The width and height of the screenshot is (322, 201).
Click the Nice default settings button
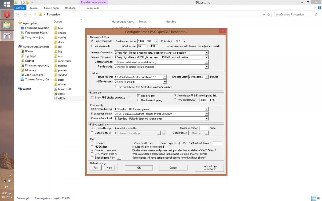(109, 168)
